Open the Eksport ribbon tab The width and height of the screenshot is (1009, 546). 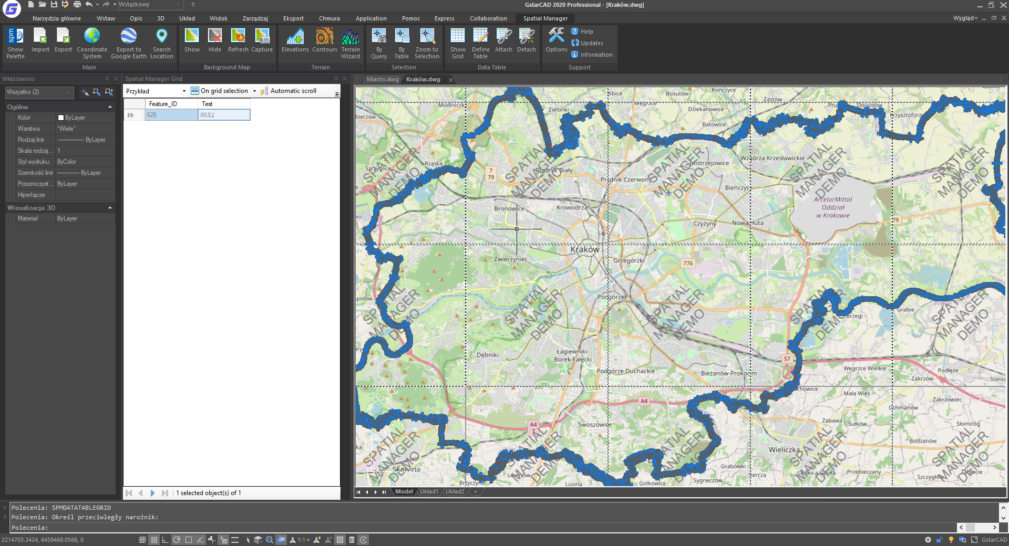pos(293,18)
